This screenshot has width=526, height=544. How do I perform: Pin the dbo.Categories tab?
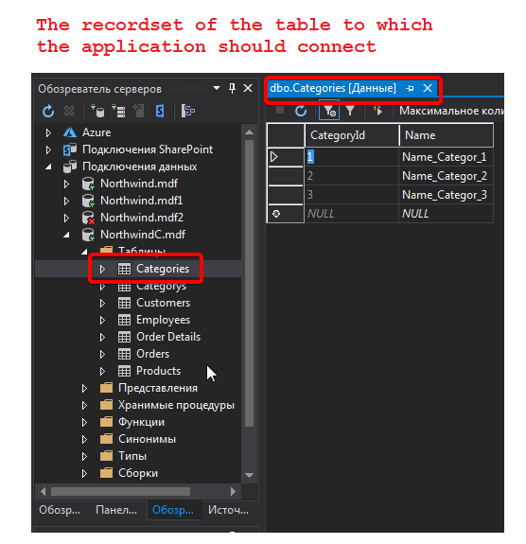410,89
